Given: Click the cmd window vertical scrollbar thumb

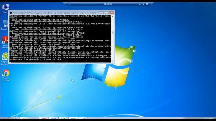Looking at the screenshot, I should pos(112,33).
